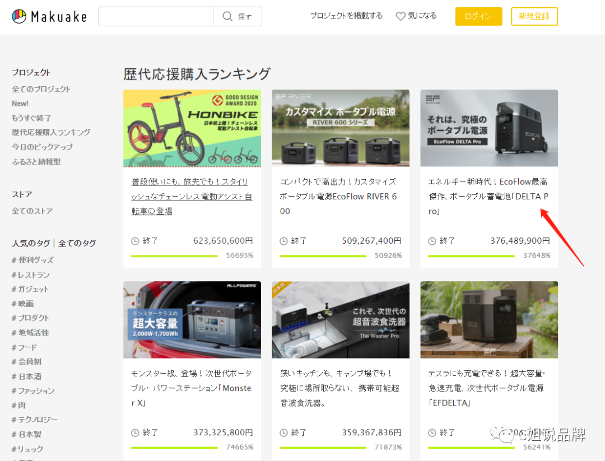Click the 359,367,836円 amount
The width and height of the screenshot is (605, 461).
pos(371,432)
